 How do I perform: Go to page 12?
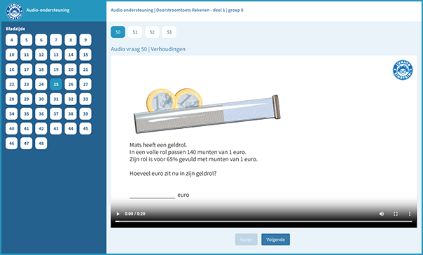pyautogui.click(x=41, y=55)
